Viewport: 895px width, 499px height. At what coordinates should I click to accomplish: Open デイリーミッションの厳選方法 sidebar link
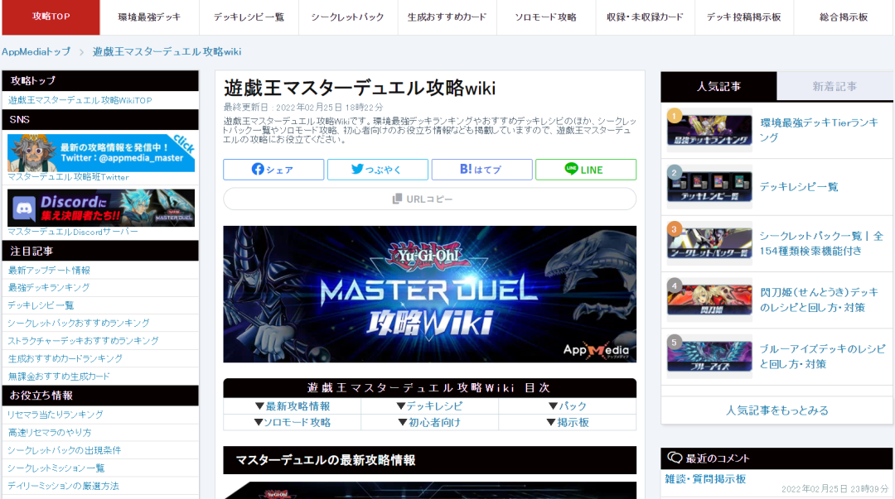click(63, 487)
